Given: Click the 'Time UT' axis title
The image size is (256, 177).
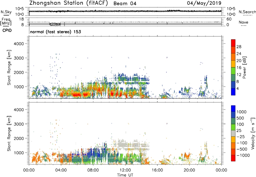Looking at the screenshot, I should coord(125,175).
